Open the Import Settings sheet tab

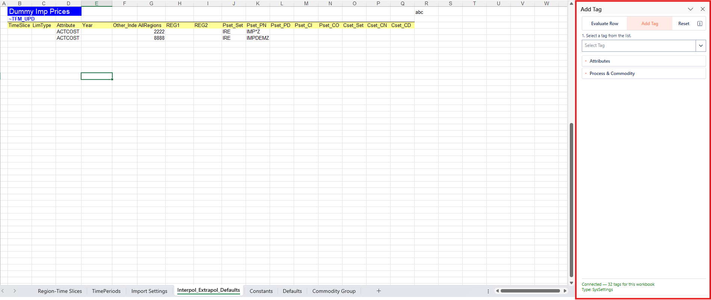[149, 291]
